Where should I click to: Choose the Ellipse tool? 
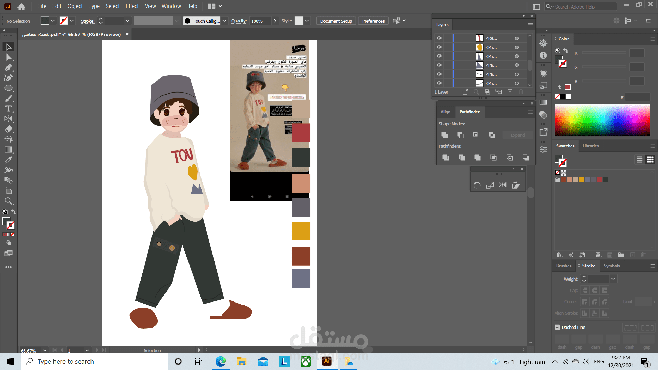click(9, 88)
